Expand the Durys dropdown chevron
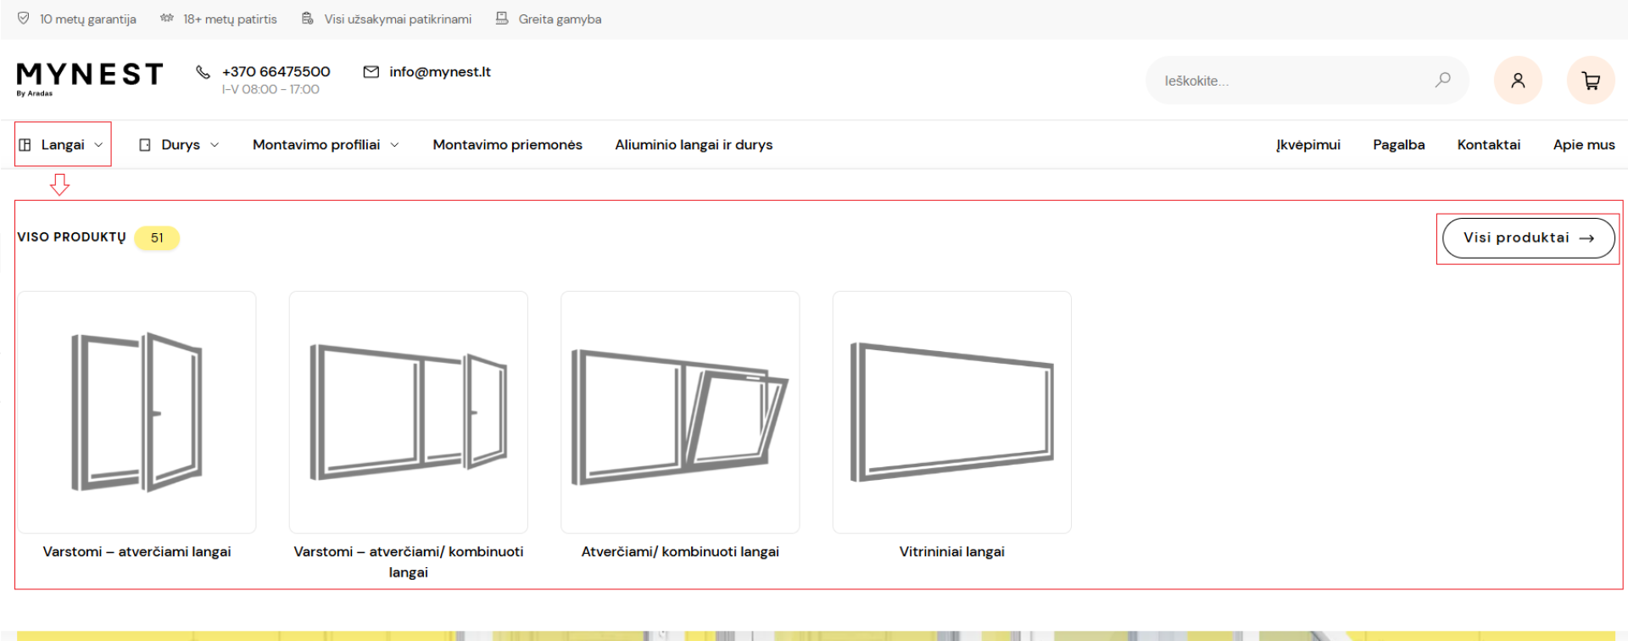This screenshot has width=1628, height=641. tap(215, 145)
